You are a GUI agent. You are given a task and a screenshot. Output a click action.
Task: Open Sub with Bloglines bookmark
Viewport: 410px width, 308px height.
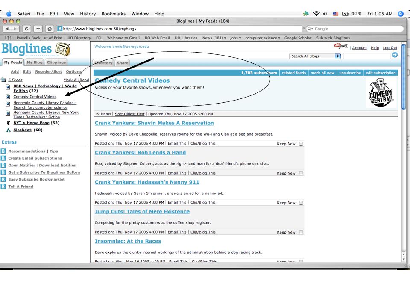point(333,38)
